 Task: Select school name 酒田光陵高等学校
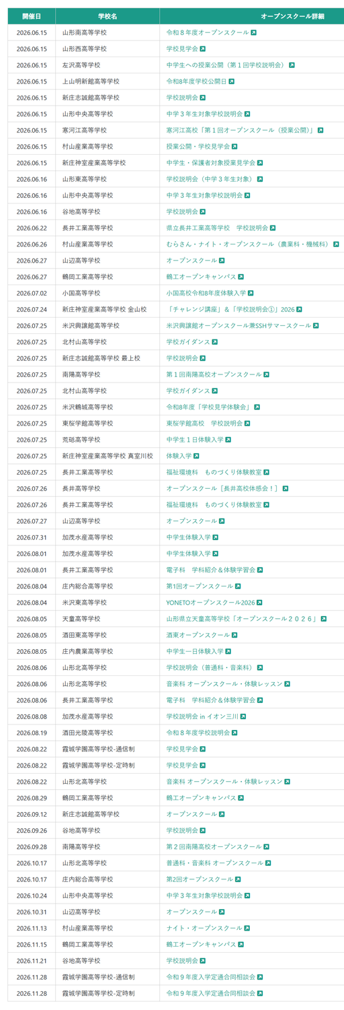pyautogui.click(x=87, y=733)
